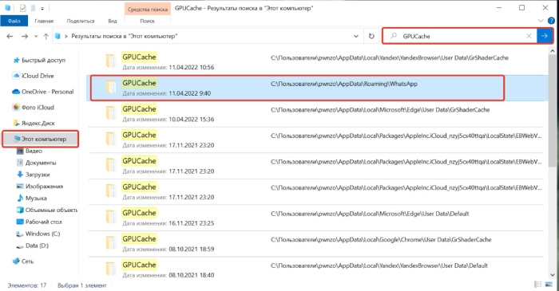Screen dimensions: 559x291
Task: Open Сеть in navigation pane
Action: (x=23, y=262)
